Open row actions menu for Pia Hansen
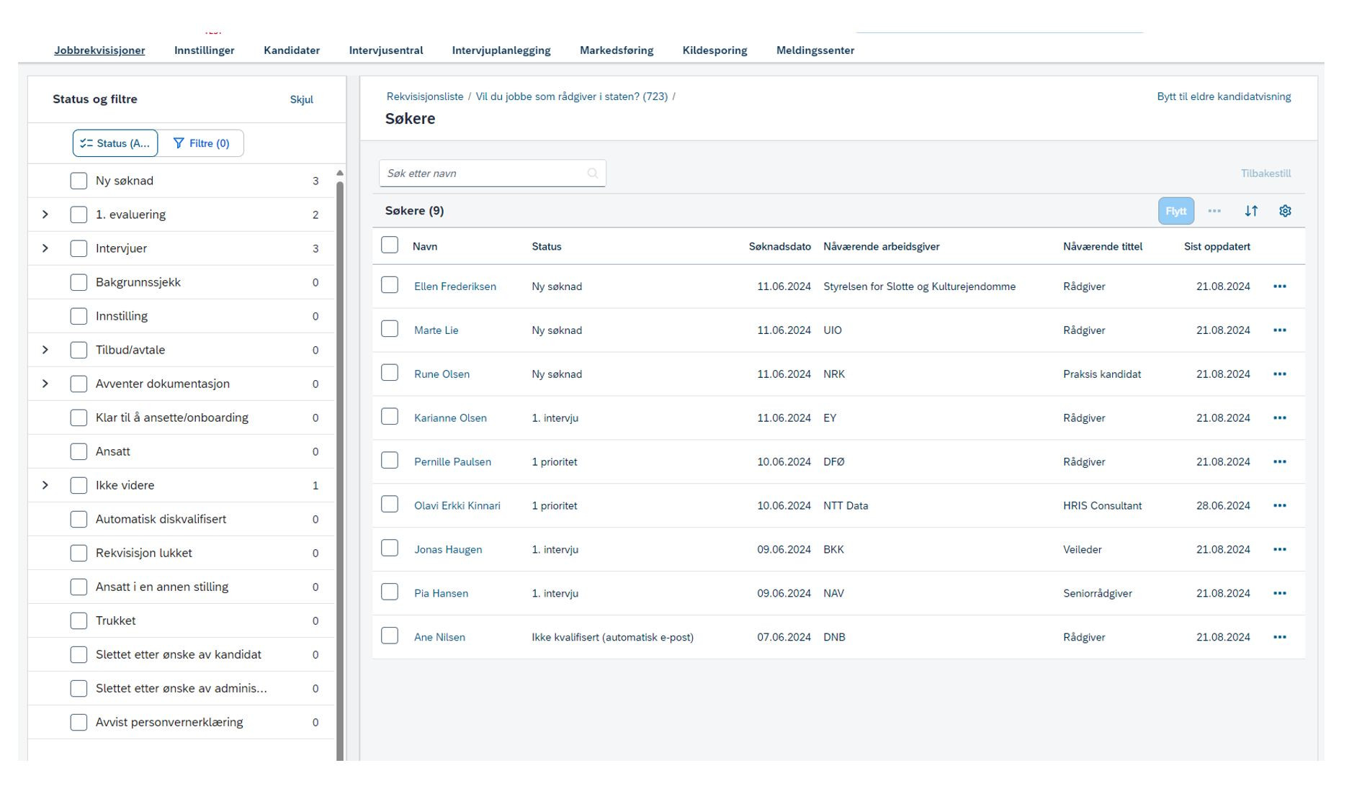 (x=1279, y=594)
